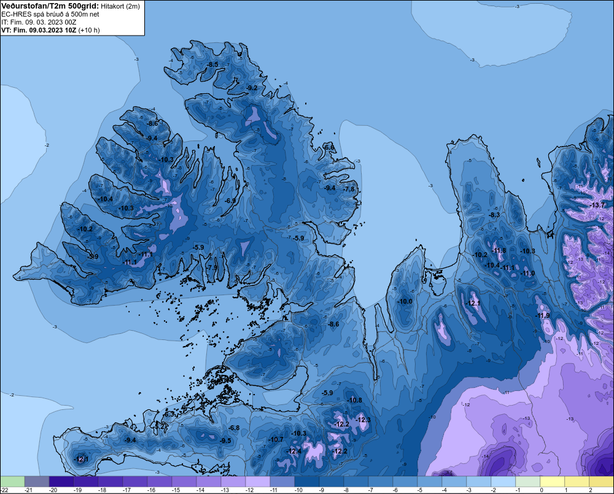
Task: Click the -11.9 temperature value on the map
Action: click(x=543, y=315)
